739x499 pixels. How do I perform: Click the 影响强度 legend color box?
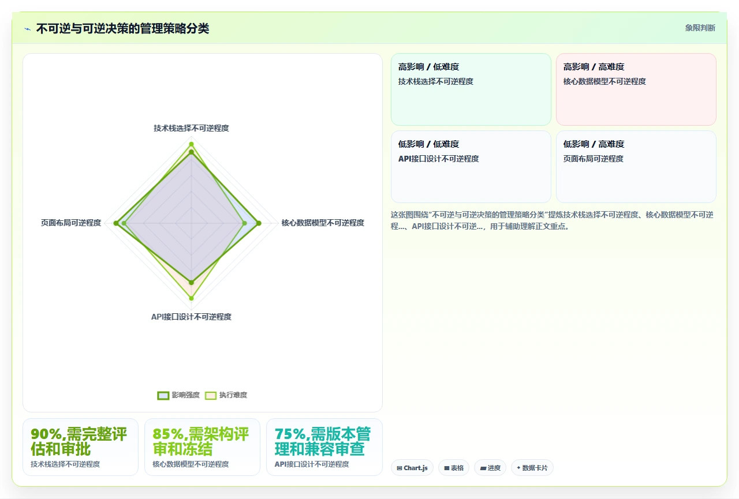[163, 395]
